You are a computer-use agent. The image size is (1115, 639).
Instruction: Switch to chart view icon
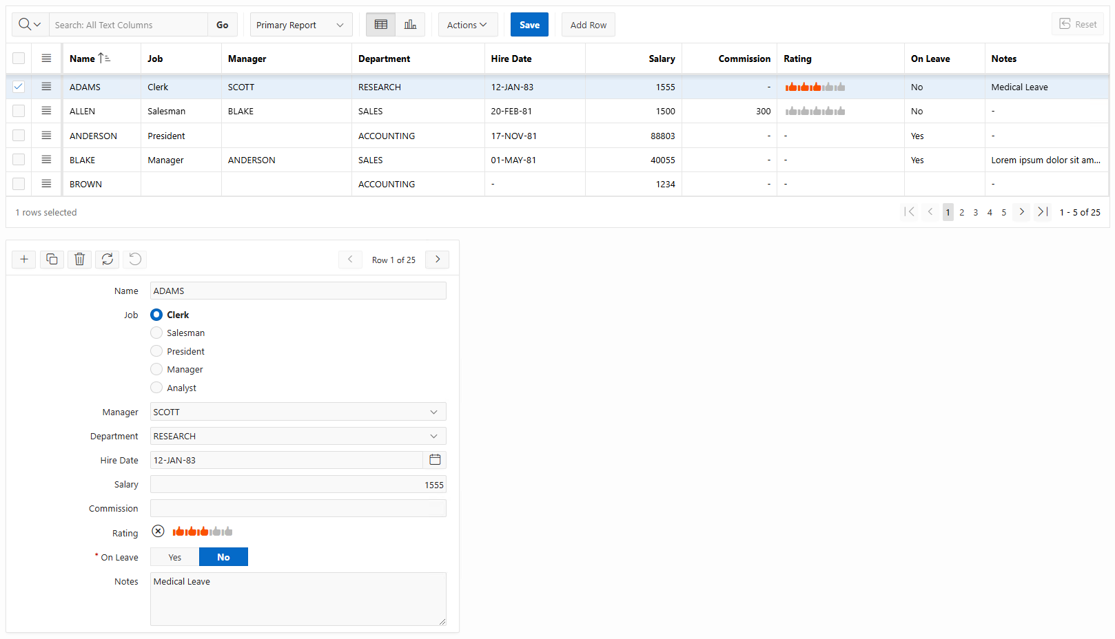[410, 25]
